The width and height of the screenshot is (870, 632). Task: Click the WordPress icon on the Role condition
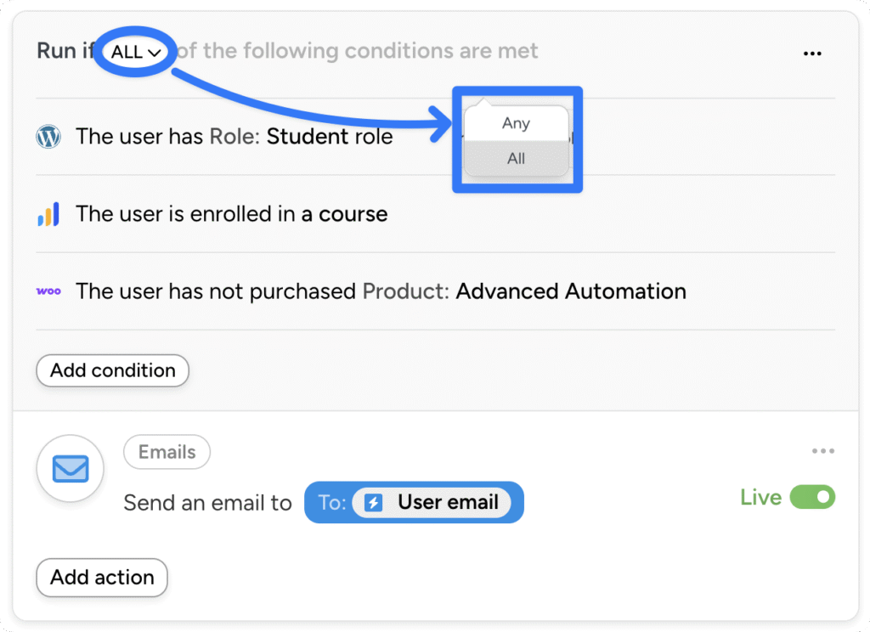tap(48, 136)
